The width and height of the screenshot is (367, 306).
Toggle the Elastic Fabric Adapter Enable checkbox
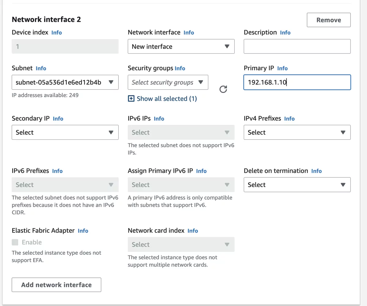click(15, 242)
